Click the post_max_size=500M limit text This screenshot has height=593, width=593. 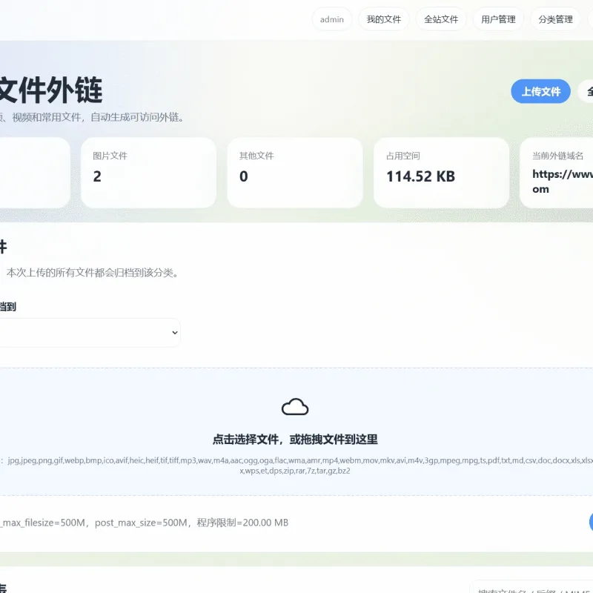(x=141, y=523)
